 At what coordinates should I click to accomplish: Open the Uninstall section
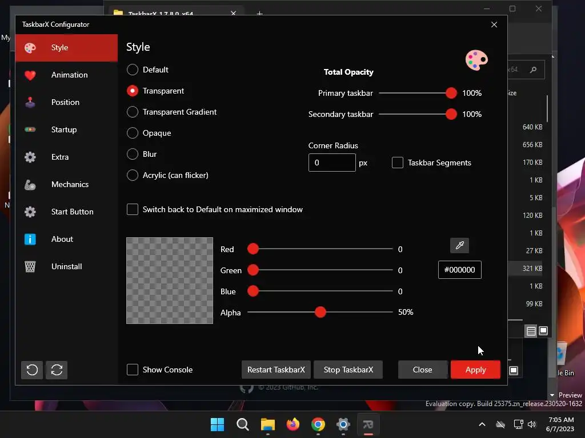coord(66,266)
